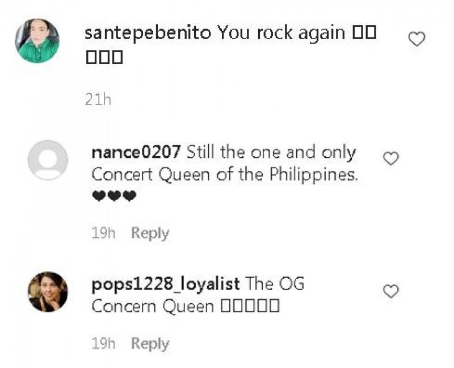Open the santepebenito username link
Screen dimensions: 454x368
click(x=148, y=33)
